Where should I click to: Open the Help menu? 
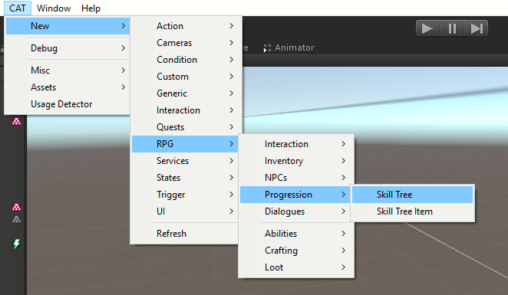point(91,8)
